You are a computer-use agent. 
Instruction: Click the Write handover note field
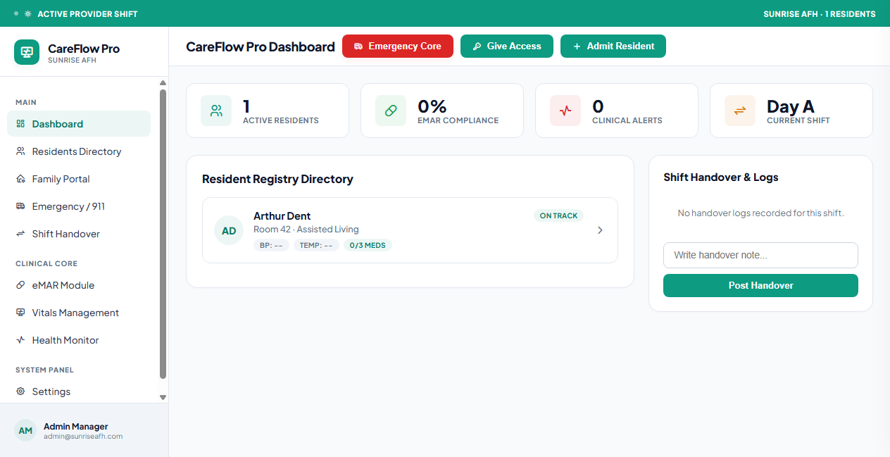(760, 255)
